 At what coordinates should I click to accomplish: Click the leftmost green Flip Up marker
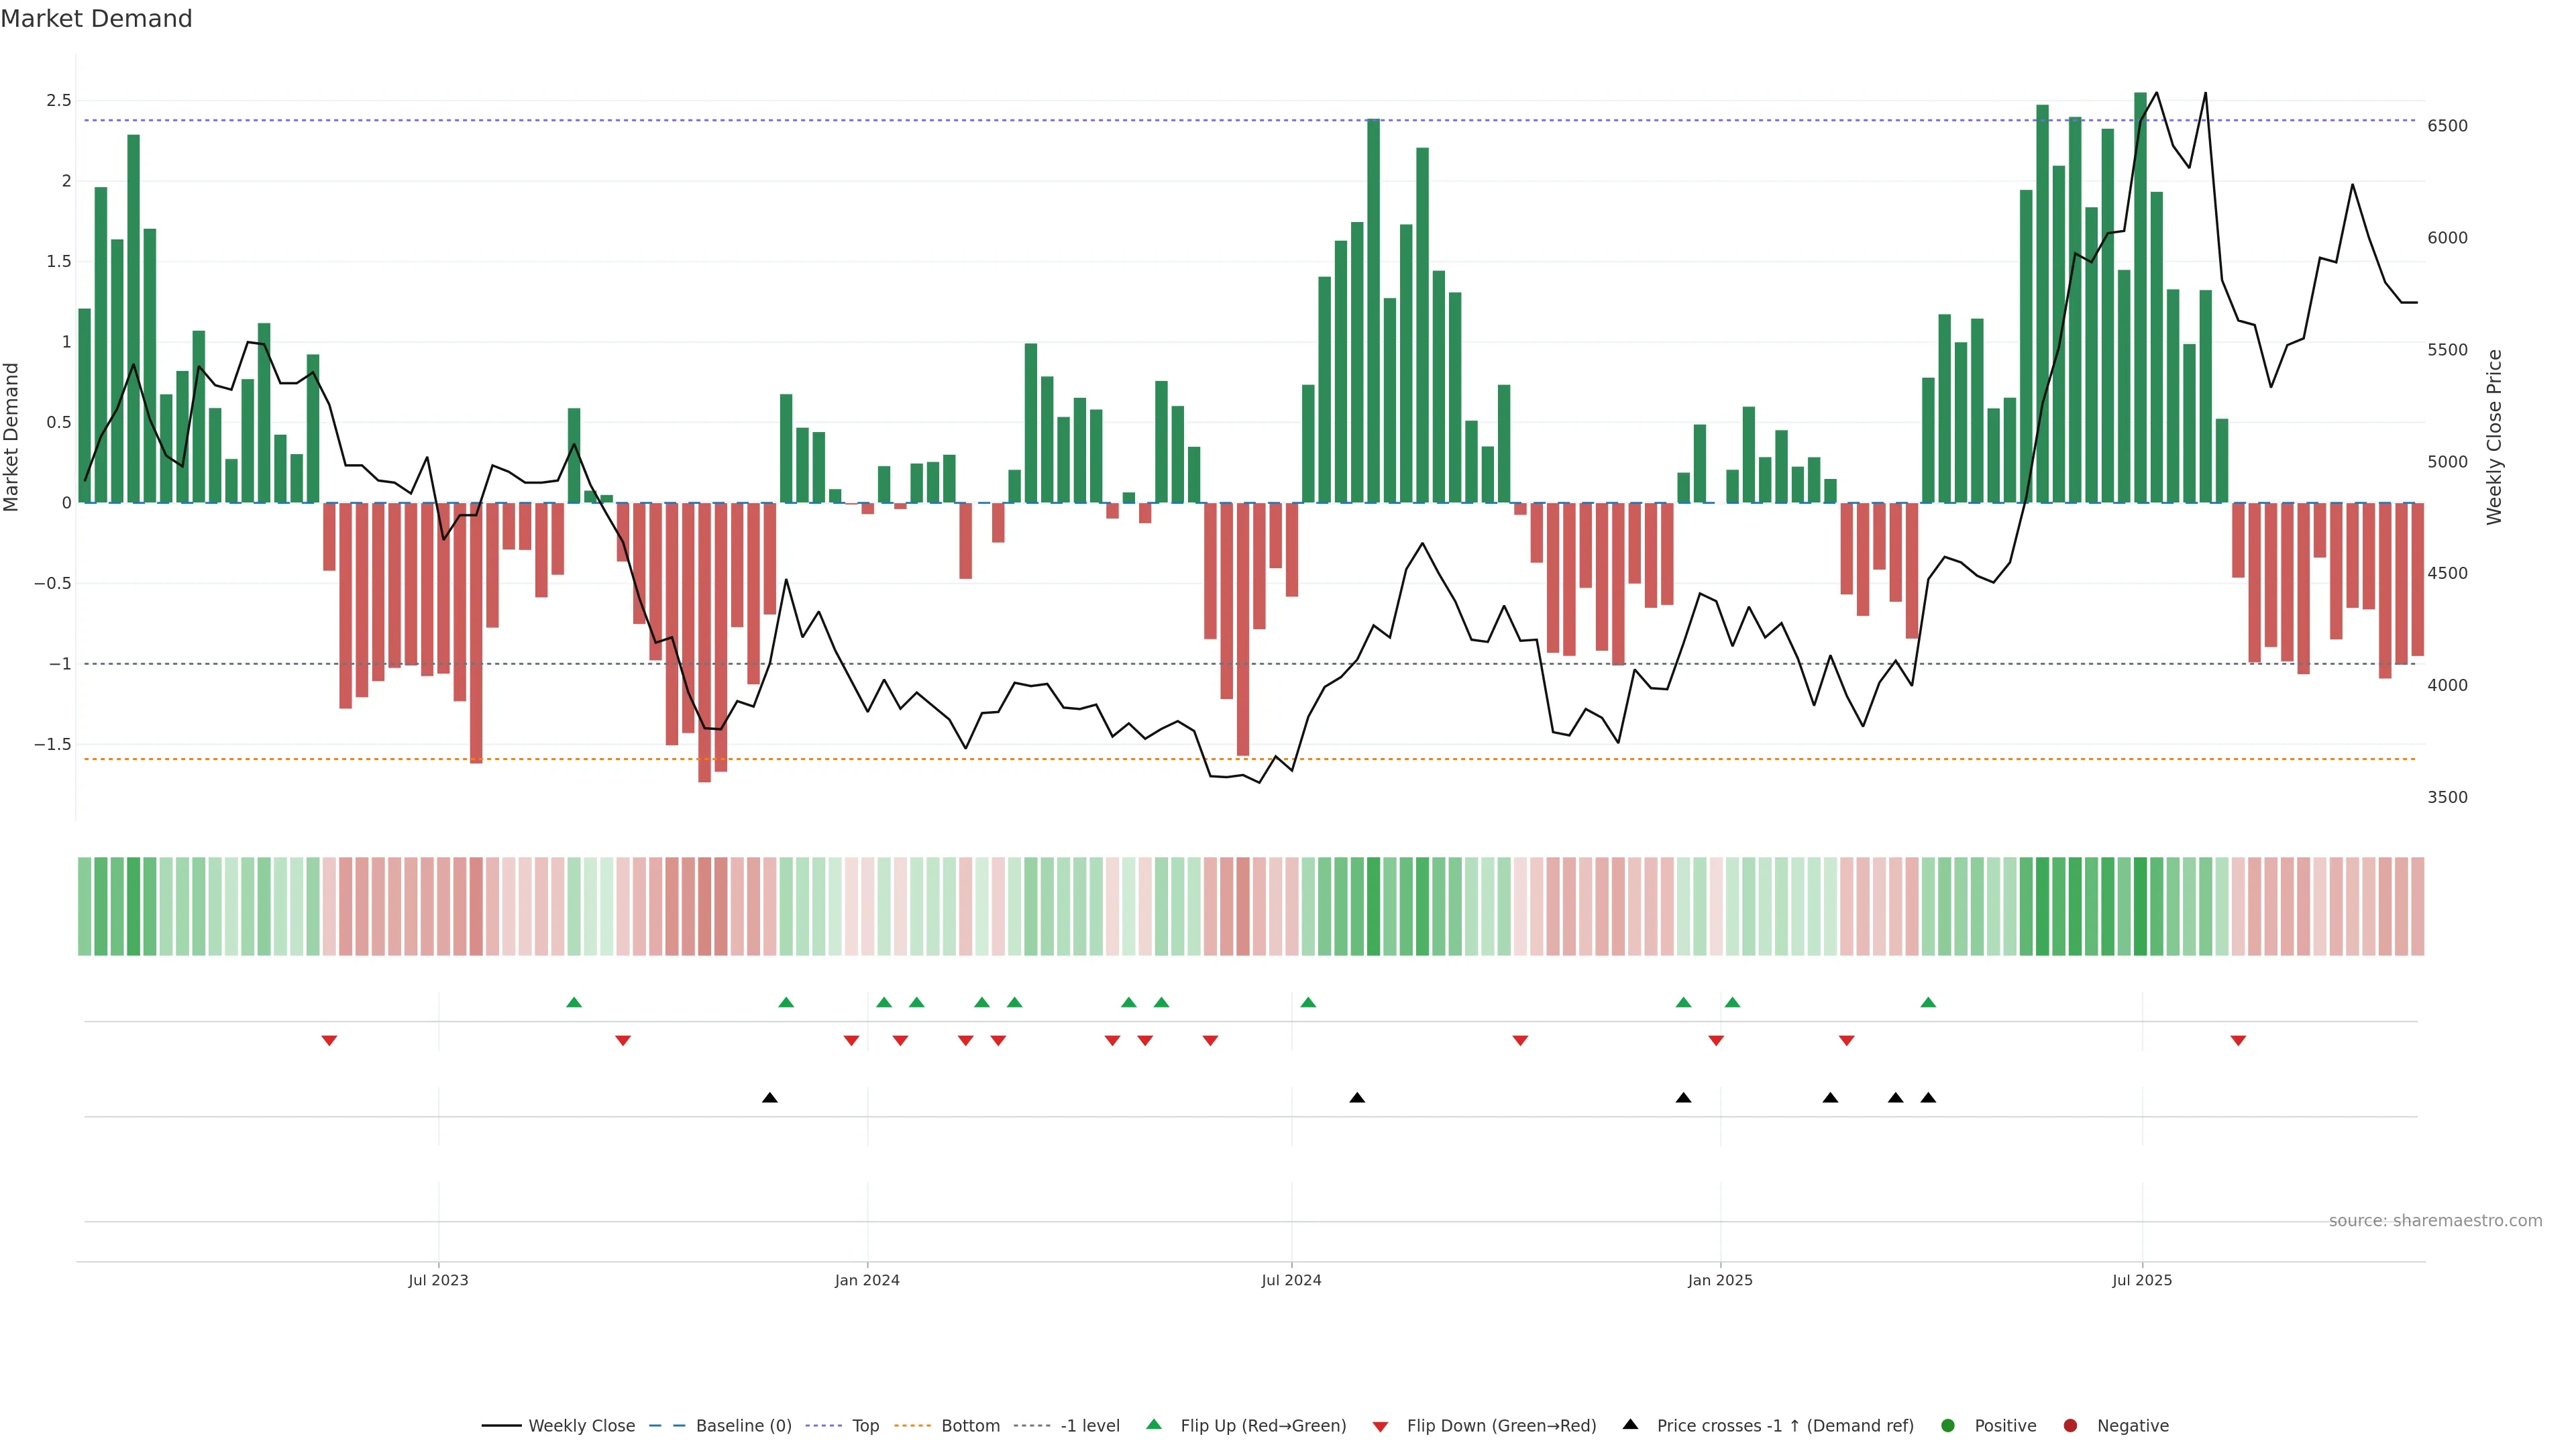574,1002
